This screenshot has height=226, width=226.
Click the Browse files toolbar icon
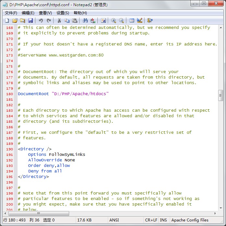pyautogui.click(x=23, y=20)
